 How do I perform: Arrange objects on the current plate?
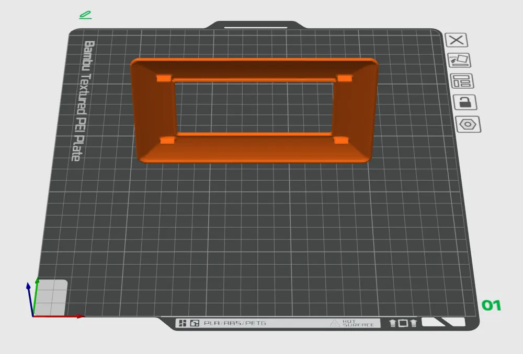[462, 81]
